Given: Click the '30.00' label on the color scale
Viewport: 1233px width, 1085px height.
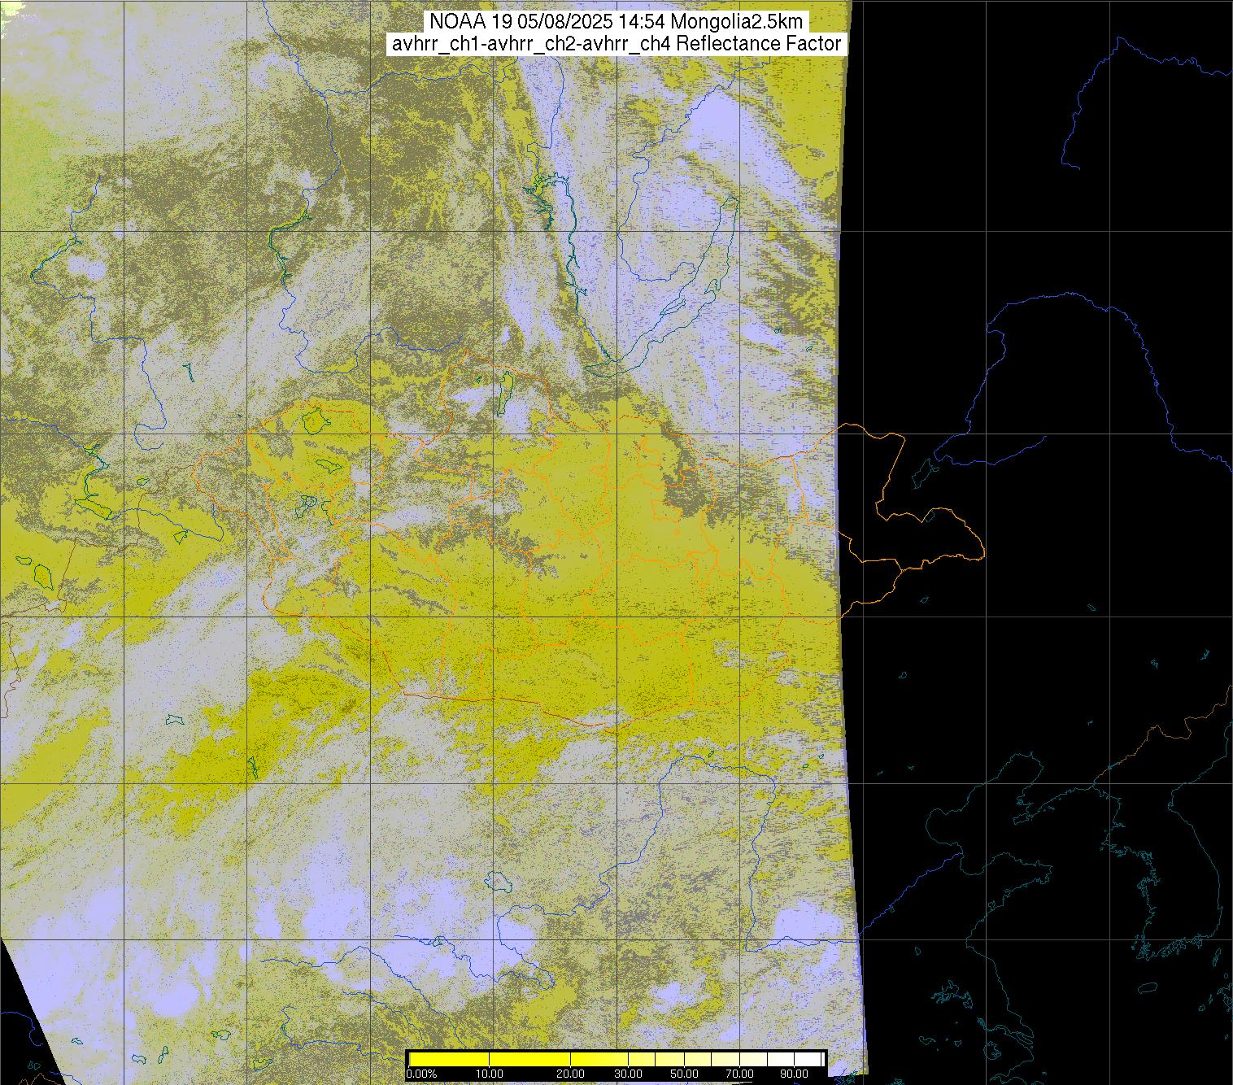Looking at the screenshot, I should [628, 1074].
